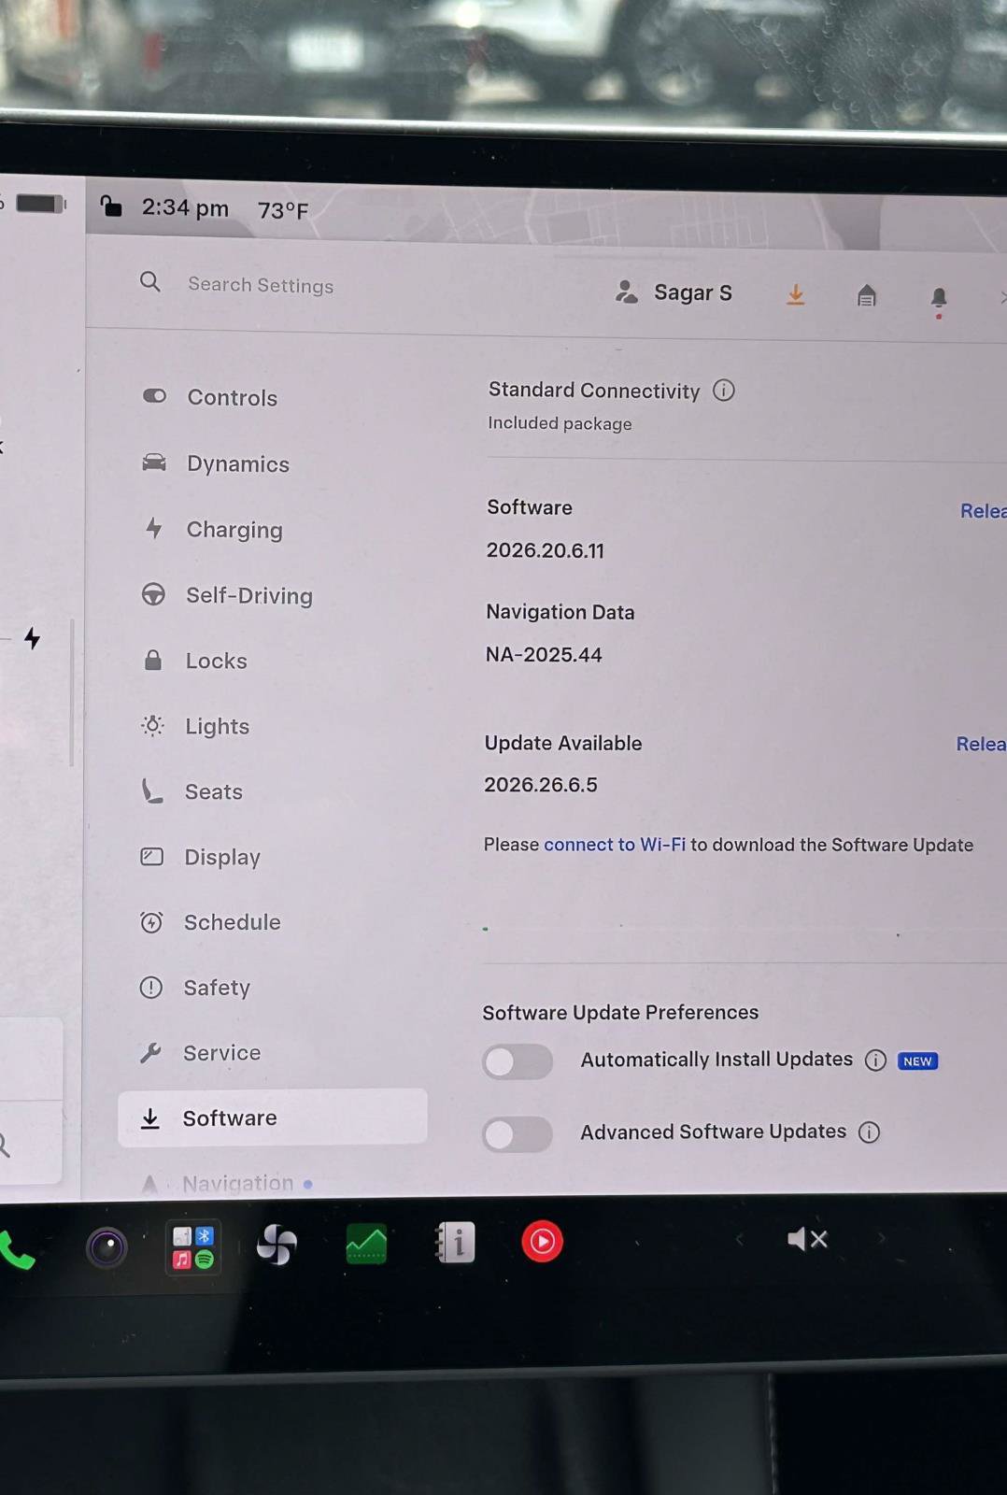This screenshot has height=1495, width=1007.
Task: Open the green energy graph app
Action: 366,1244
